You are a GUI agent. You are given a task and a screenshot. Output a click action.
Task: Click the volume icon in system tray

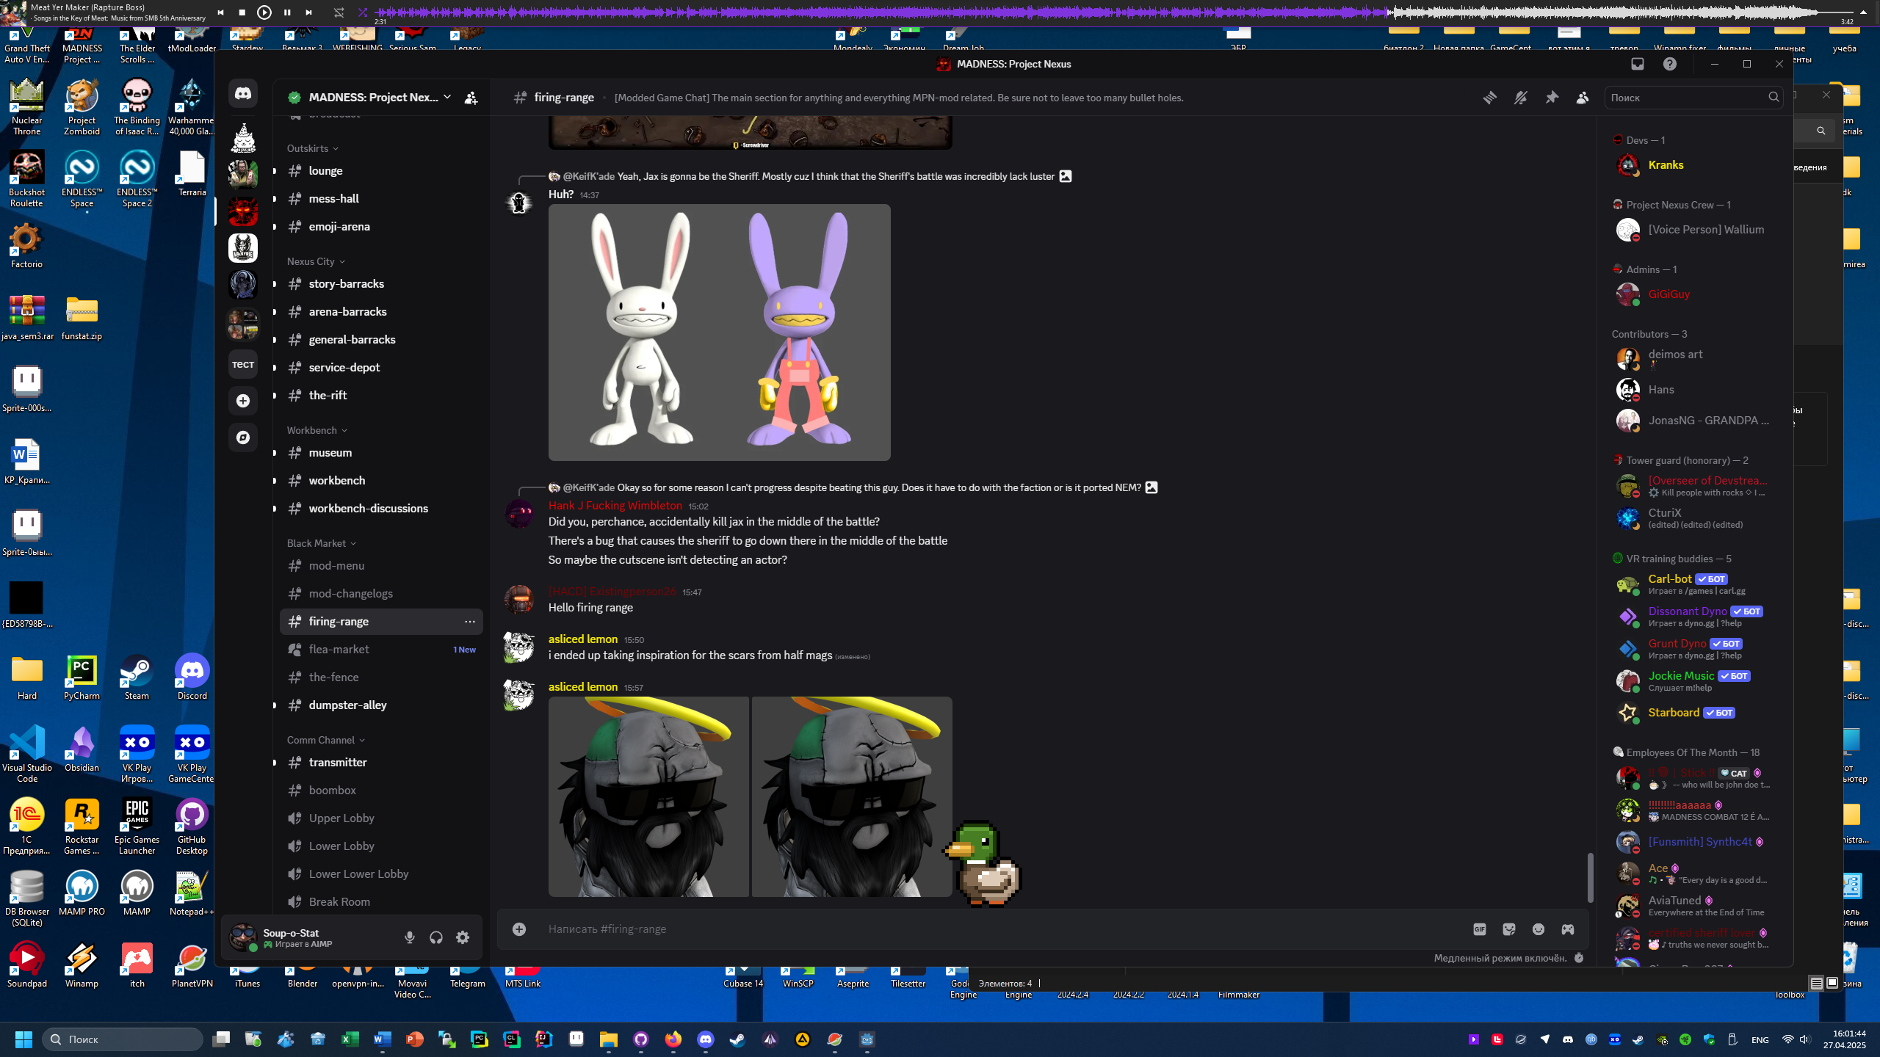(x=1805, y=1039)
